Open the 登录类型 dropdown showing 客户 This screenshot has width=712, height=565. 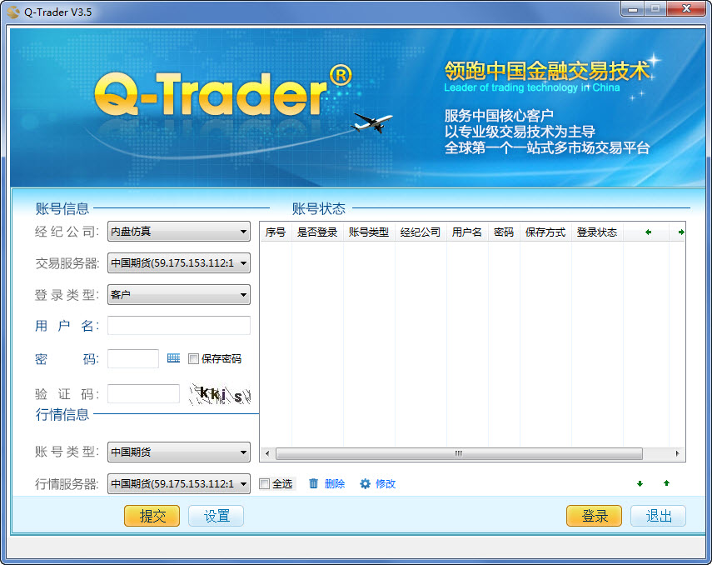(x=179, y=294)
